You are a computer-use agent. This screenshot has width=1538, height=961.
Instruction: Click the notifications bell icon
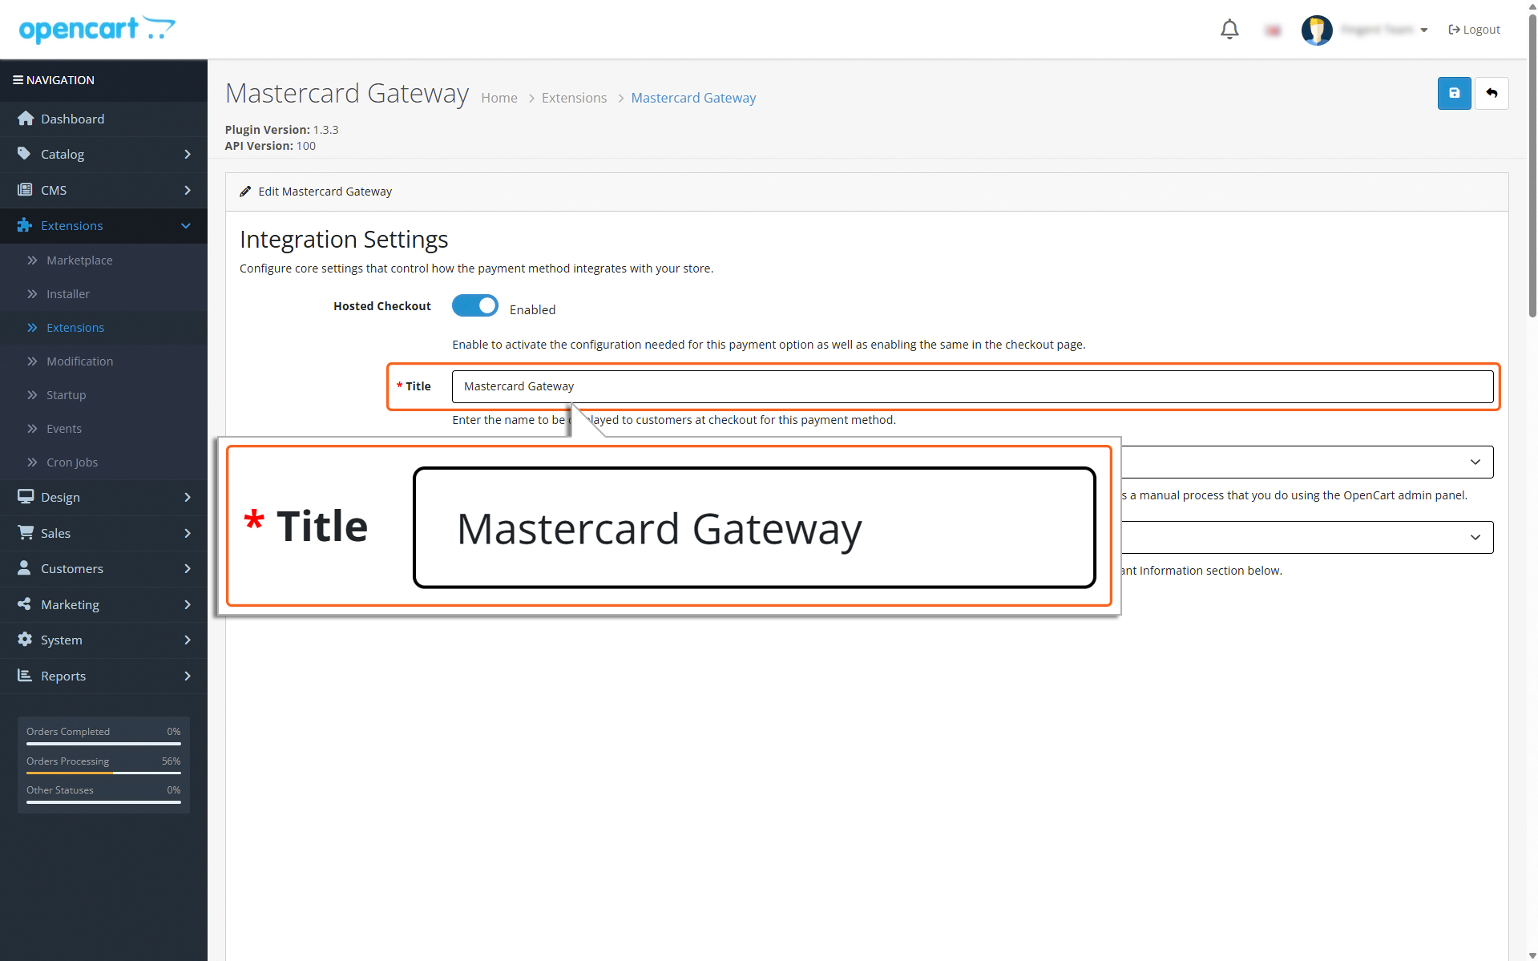pos(1229,30)
